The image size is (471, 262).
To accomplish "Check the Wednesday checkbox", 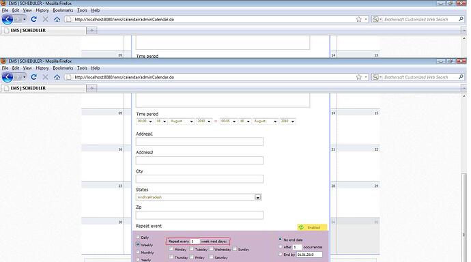I will [211, 249].
